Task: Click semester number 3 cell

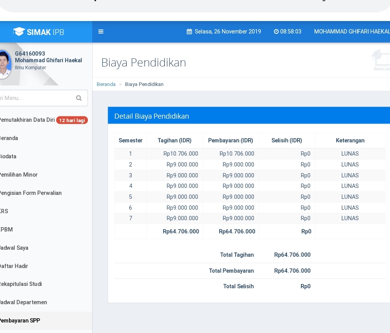Action: click(x=131, y=175)
